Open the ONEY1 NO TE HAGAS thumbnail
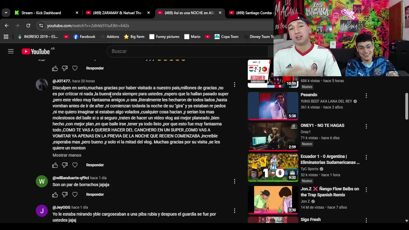The height and width of the screenshot is (230, 409). coord(273,137)
